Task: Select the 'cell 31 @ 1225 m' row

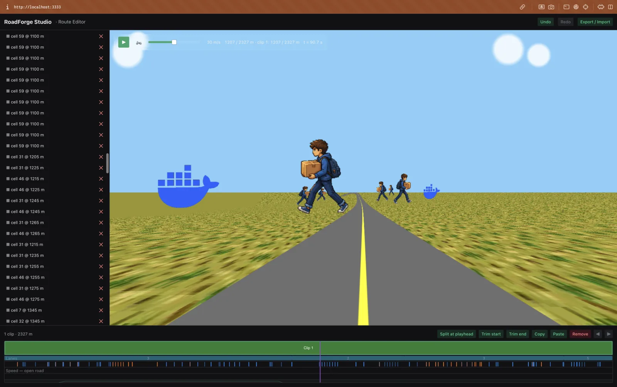Action: tap(54, 168)
